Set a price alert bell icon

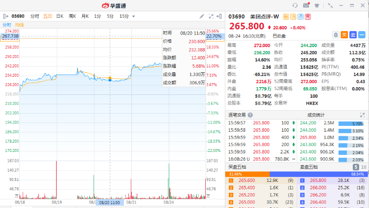click(336, 35)
